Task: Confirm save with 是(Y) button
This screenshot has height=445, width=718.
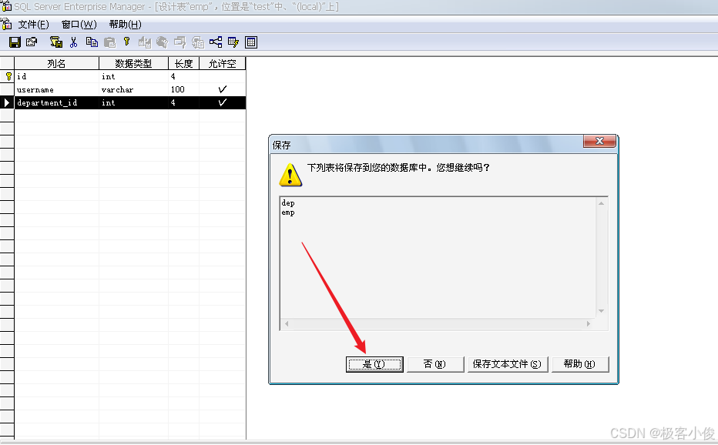Action: coord(374,364)
